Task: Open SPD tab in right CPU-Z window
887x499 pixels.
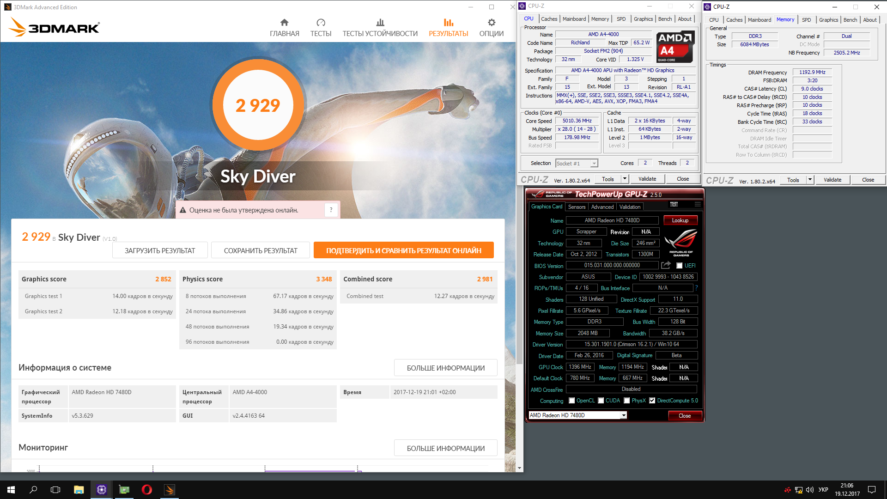Action: (x=807, y=20)
